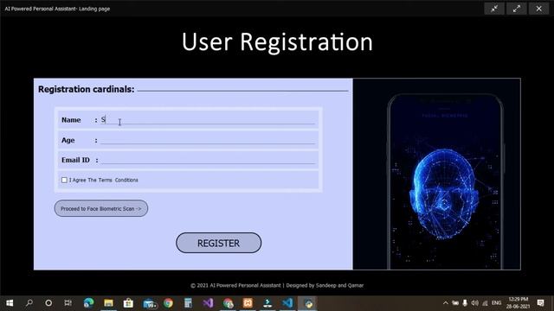Screen dimensions: 554x311
Task: Click the microphone icon in system tray
Action: [x=465, y=303]
